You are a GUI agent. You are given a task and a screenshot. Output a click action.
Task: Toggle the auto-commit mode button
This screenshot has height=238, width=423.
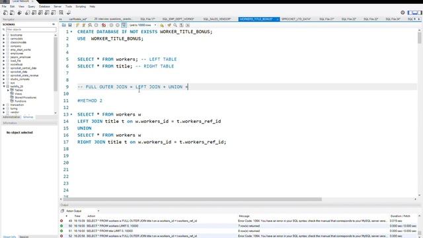point(124,25)
